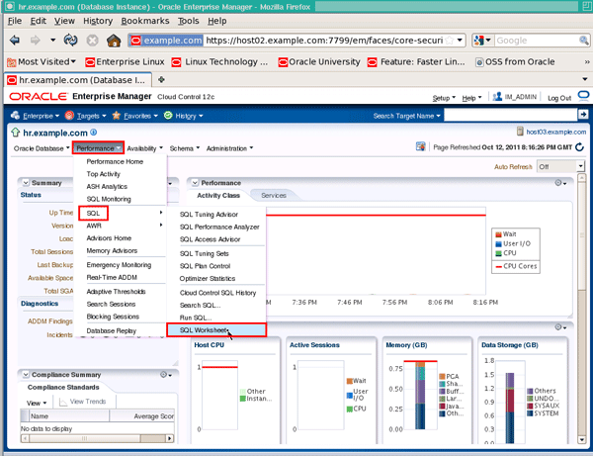Click the info icon next to hr.example.com

point(95,132)
